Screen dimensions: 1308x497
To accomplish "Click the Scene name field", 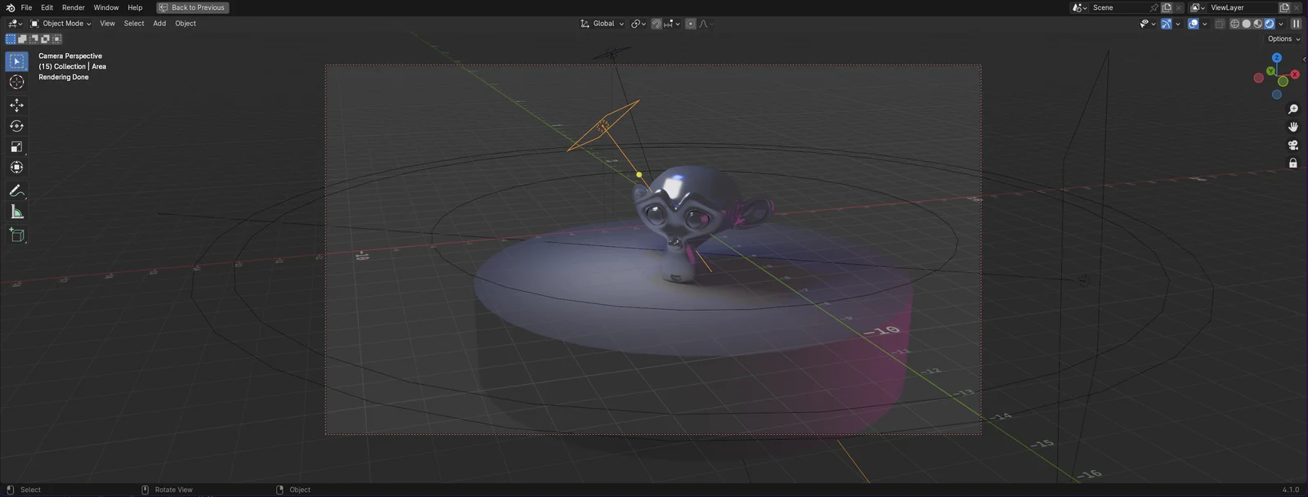I will pyautogui.click(x=1118, y=7).
